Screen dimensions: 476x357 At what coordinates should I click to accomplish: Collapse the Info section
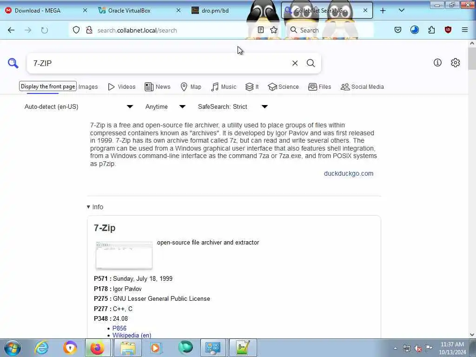[95, 207]
